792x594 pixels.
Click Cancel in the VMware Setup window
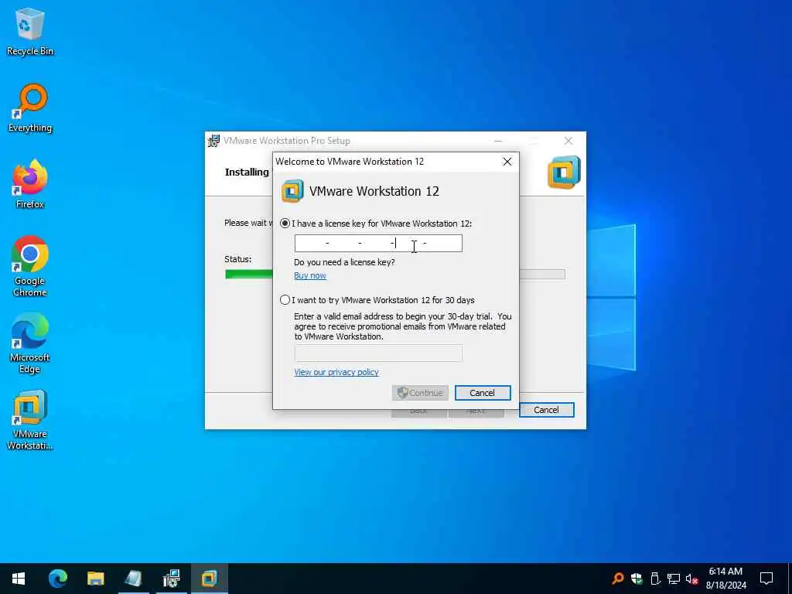[547, 410]
